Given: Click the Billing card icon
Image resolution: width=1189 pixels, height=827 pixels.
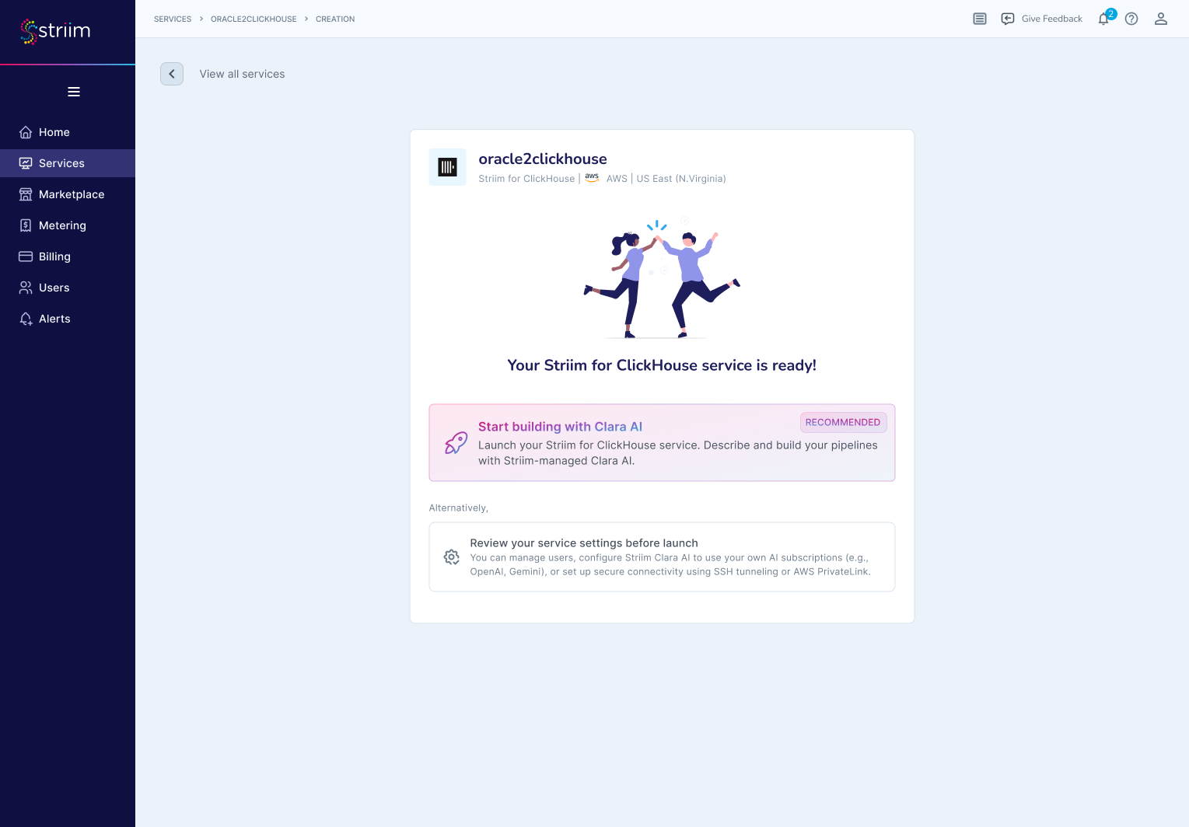Looking at the screenshot, I should pos(26,256).
